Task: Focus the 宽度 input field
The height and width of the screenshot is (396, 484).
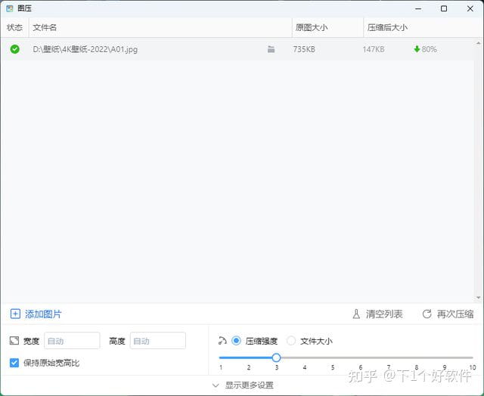Action: tap(72, 341)
